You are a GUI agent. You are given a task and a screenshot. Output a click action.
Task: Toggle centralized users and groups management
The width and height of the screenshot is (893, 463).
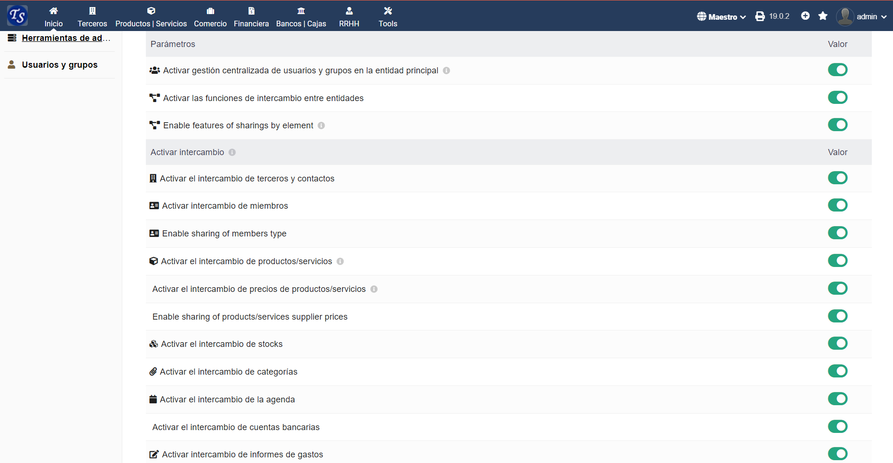click(838, 70)
